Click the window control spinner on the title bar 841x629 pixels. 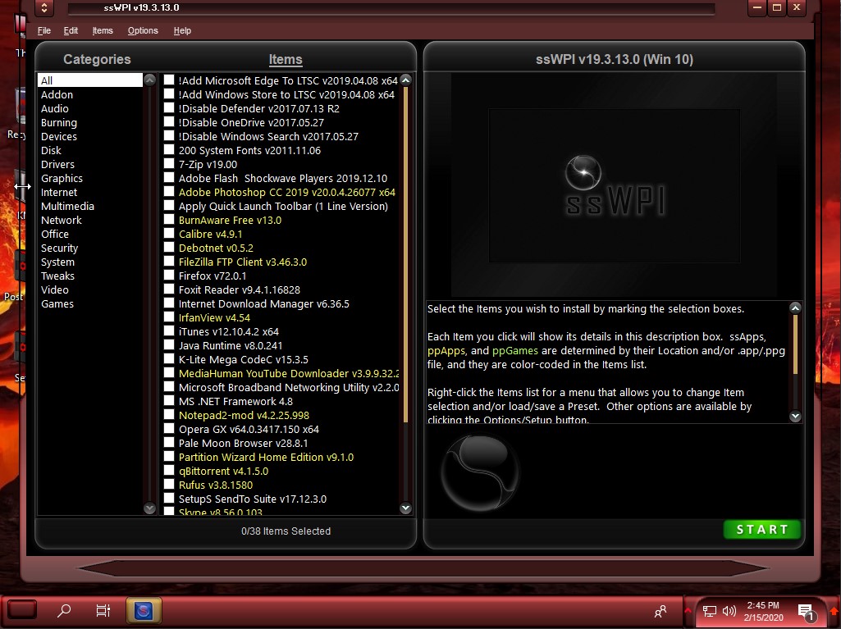[x=45, y=8]
